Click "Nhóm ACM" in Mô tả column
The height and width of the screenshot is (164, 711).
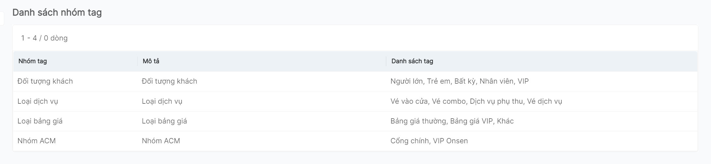tap(161, 141)
